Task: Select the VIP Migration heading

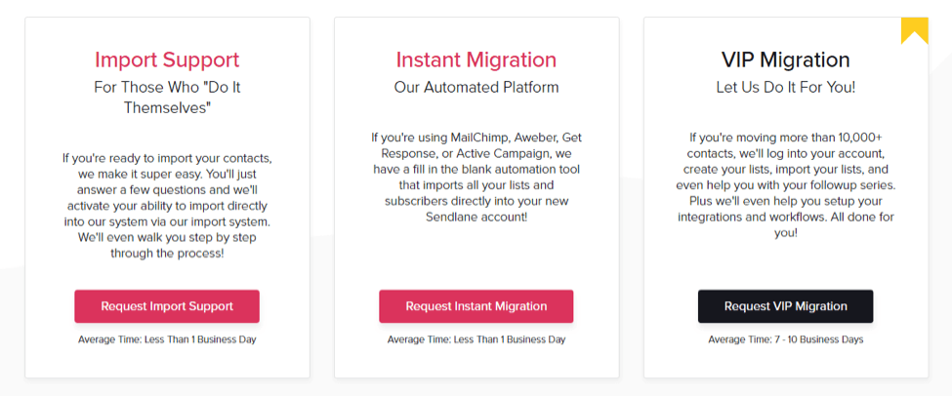Action: 786,60
